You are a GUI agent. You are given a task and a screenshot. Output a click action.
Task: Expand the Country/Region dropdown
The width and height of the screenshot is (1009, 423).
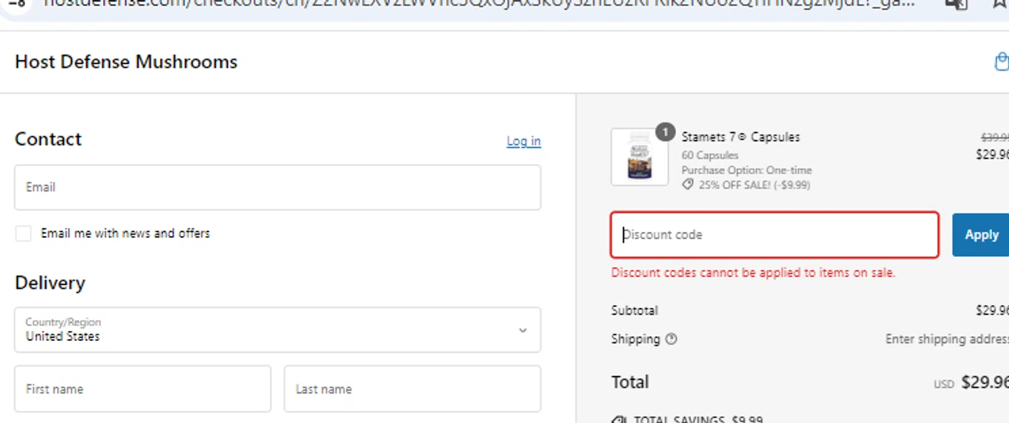[277, 330]
